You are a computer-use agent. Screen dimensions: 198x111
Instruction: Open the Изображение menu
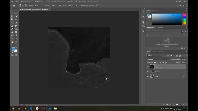coord(39,2)
